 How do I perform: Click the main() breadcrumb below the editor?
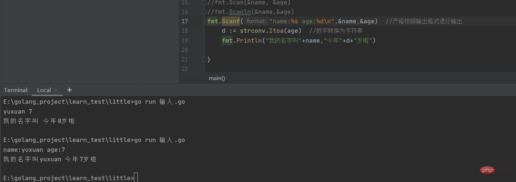click(217, 78)
